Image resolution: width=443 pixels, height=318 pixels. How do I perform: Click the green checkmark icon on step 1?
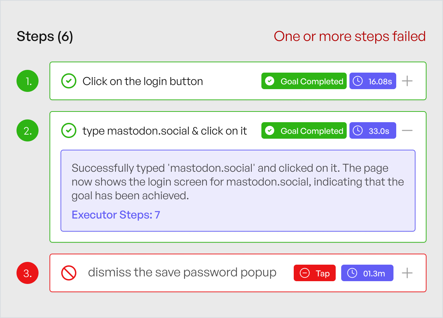(x=69, y=81)
